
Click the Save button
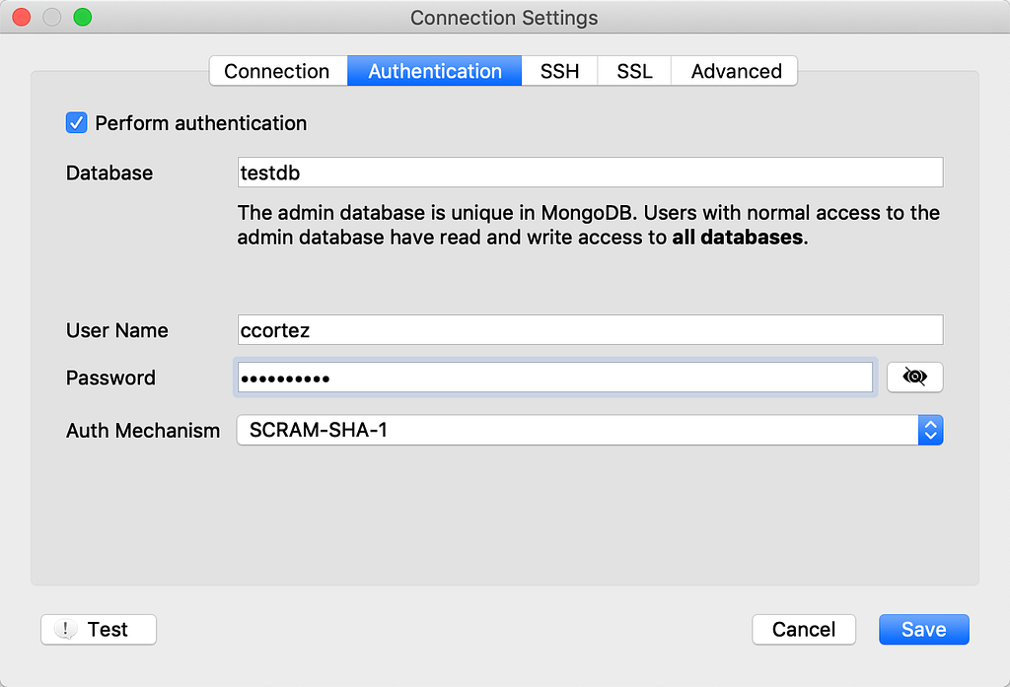pos(923,629)
